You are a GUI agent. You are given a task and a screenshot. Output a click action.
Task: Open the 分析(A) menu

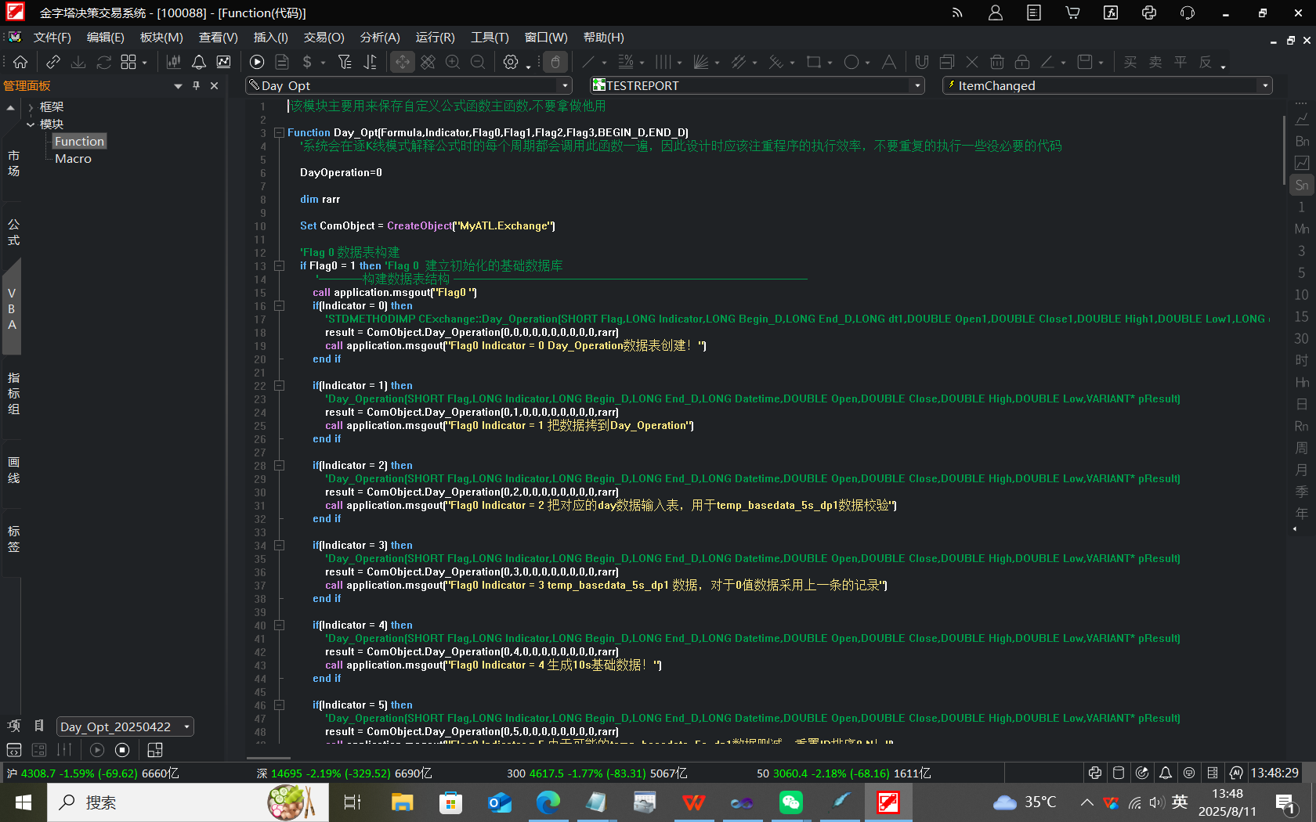[x=380, y=38]
